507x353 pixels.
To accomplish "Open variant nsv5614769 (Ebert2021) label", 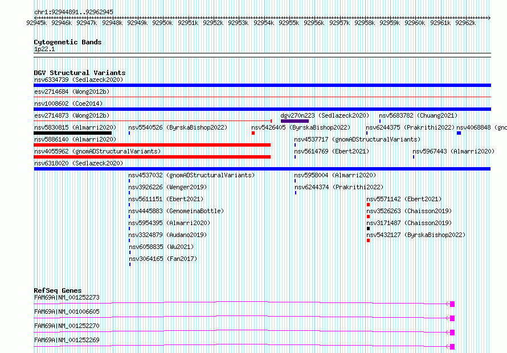I will (x=332, y=151).
